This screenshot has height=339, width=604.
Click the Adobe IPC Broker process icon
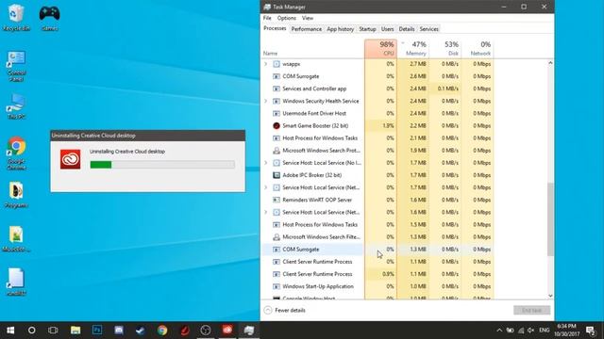[x=277, y=175]
